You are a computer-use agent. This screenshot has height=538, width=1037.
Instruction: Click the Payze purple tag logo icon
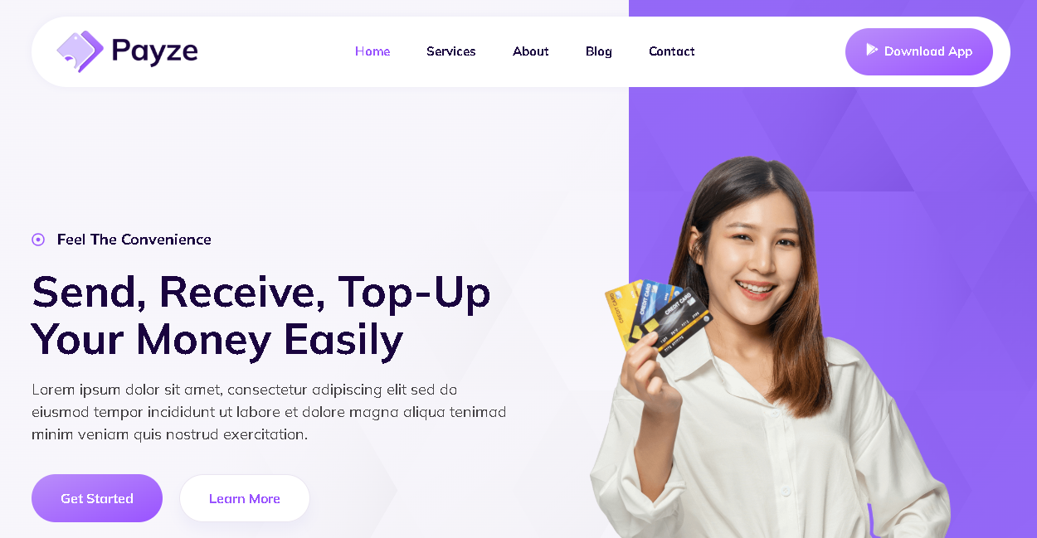[80, 51]
